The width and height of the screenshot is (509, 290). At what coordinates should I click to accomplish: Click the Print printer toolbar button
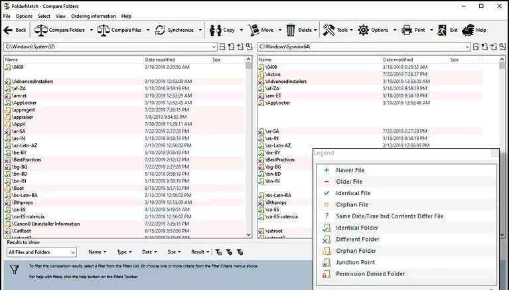[x=413, y=30]
